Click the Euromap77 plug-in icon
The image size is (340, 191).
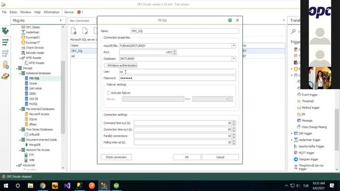(23, 42)
